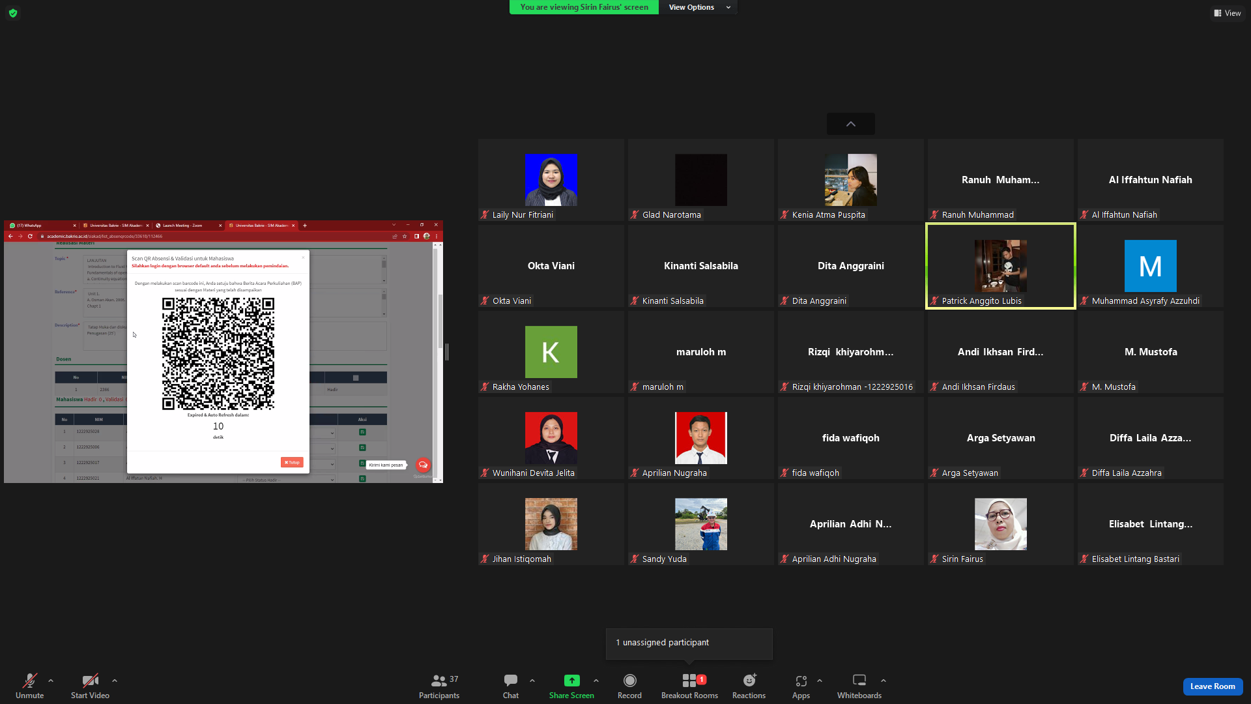The image size is (1251, 704).
Task: Open Breakout Rooms
Action: pyautogui.click(x=689, y=686)
